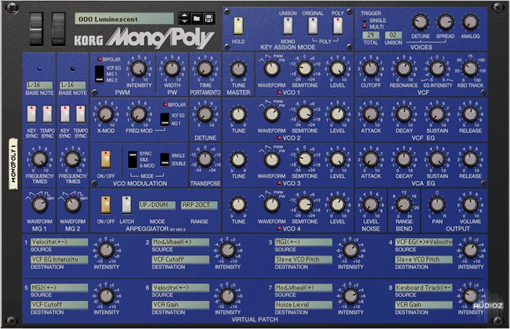Toggle MG 2 KEY SYNC switch
Image resolution: width=510 pixels, height=329 pixels.
click(x=65, y=114)
